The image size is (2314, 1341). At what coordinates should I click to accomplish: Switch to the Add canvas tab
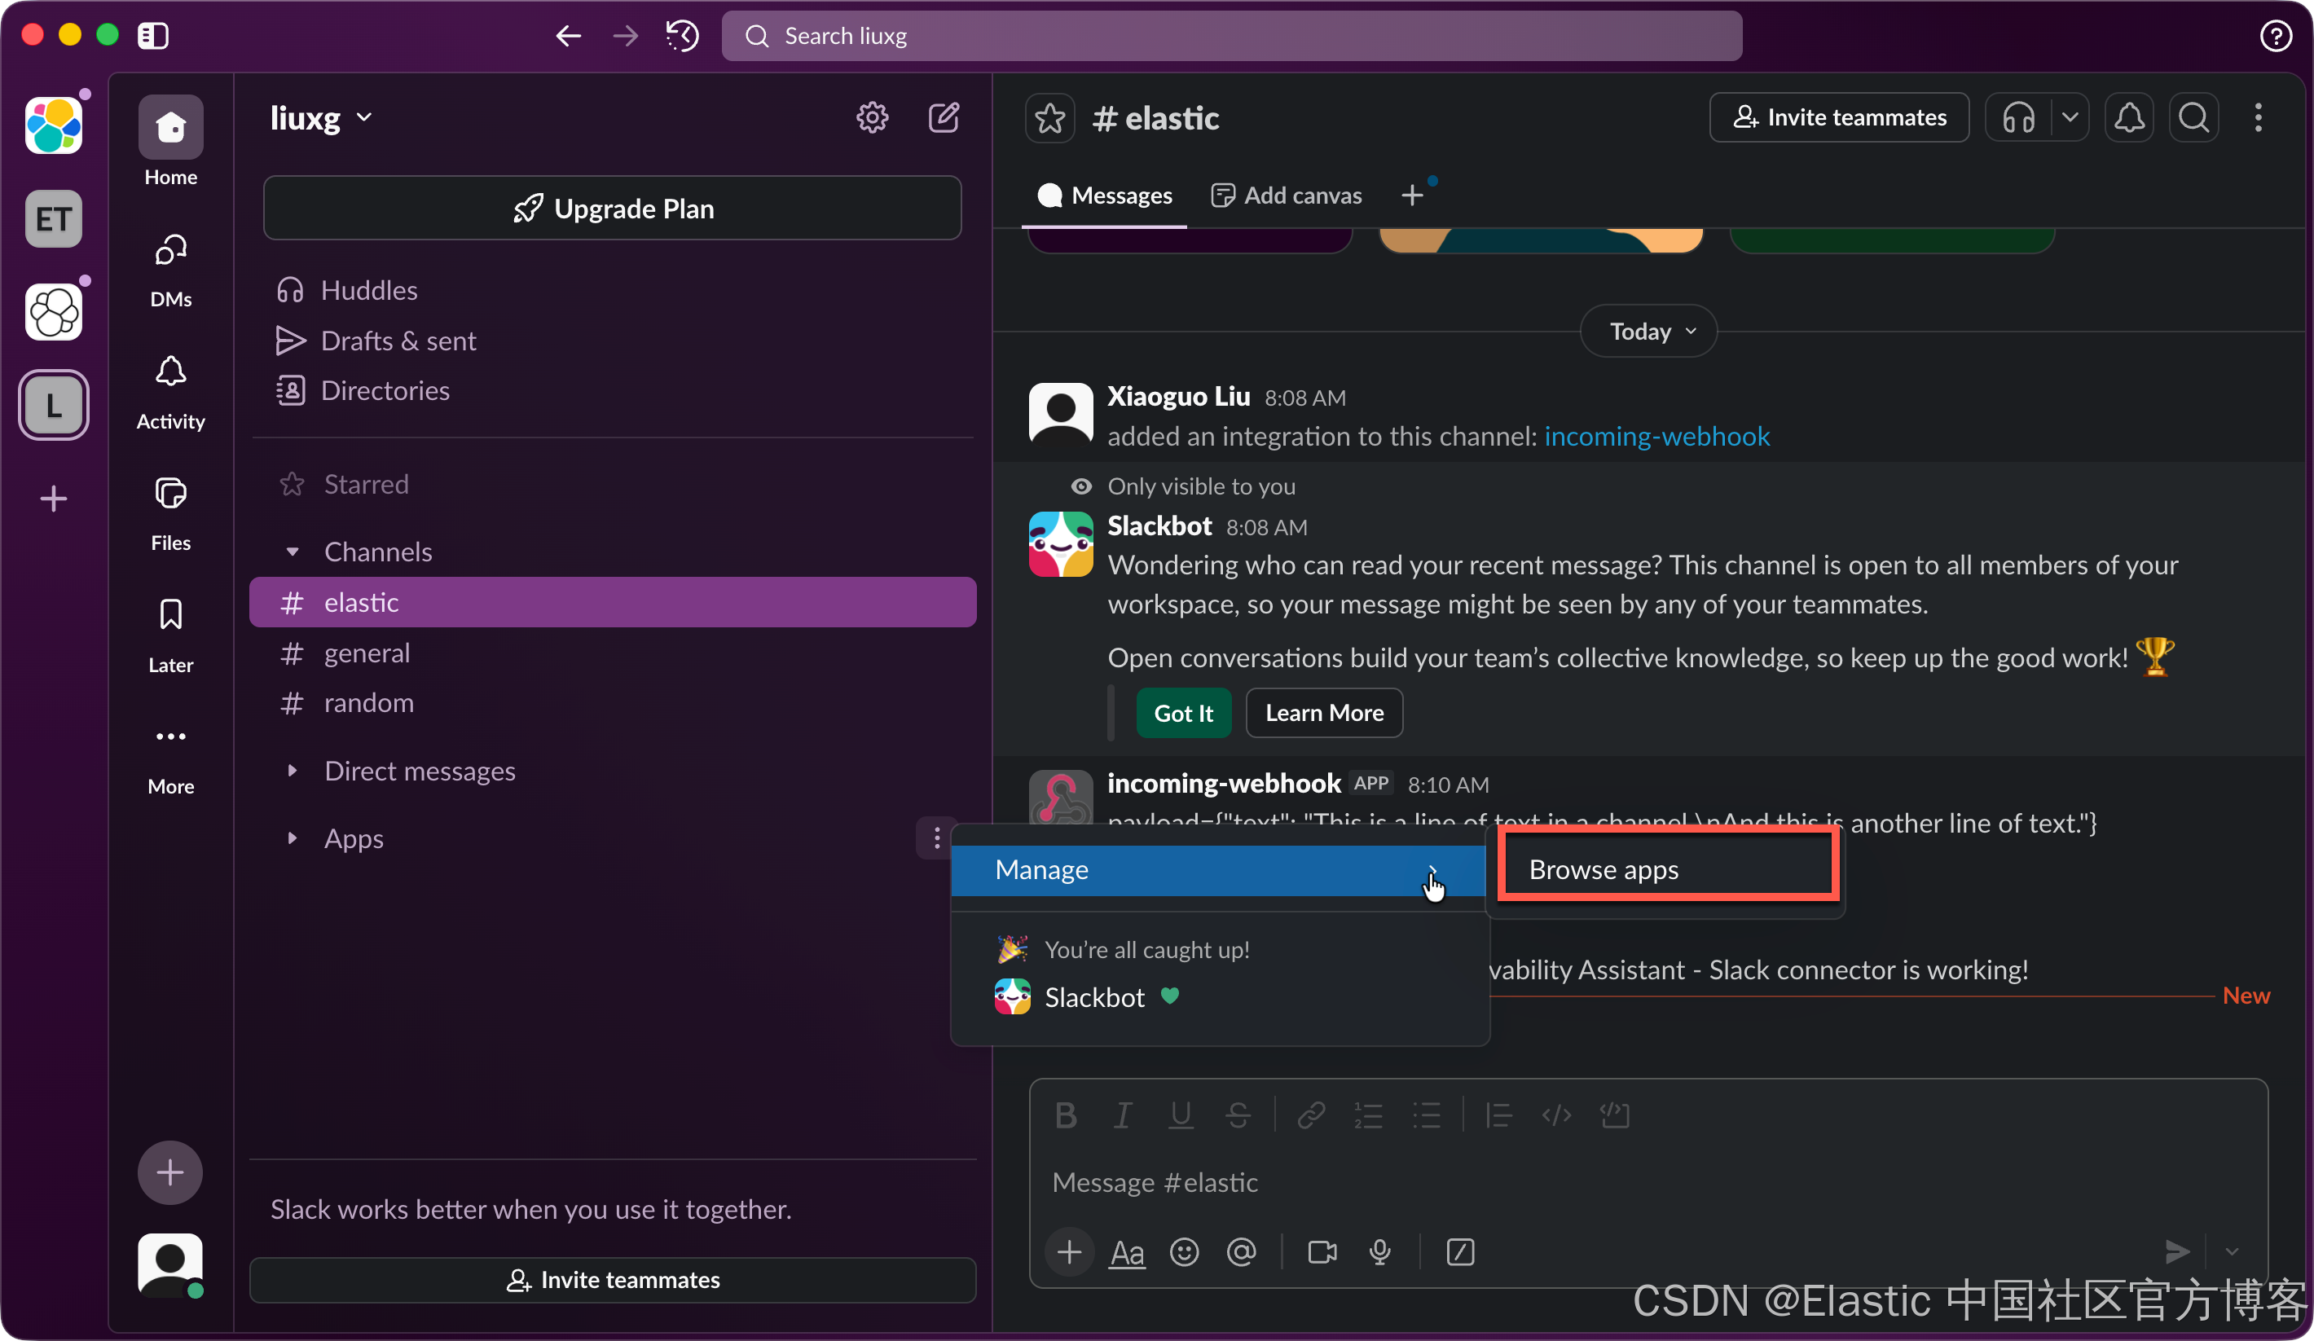[1287, 196]
